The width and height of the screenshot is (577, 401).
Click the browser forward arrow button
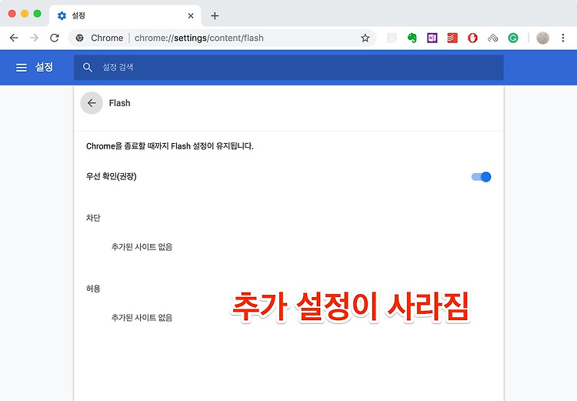pyautogui.click(x=34, y=38)
